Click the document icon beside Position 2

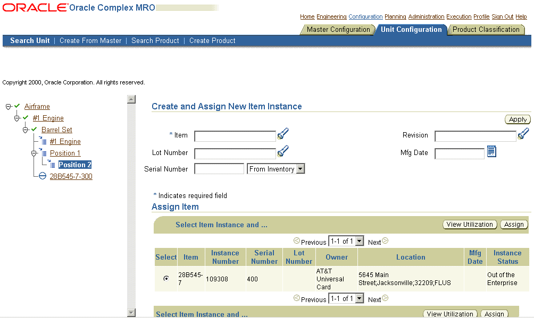[x=52, y=164]
